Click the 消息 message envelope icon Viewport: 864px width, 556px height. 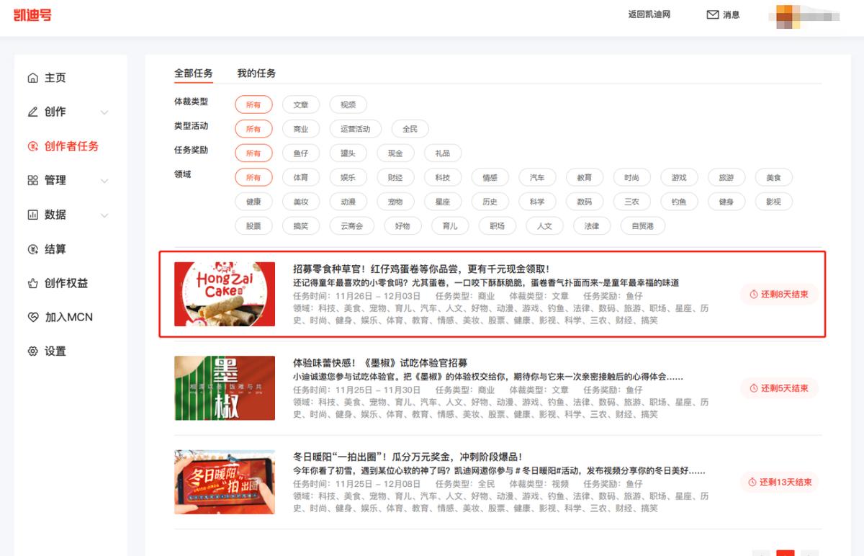point(712,14)
